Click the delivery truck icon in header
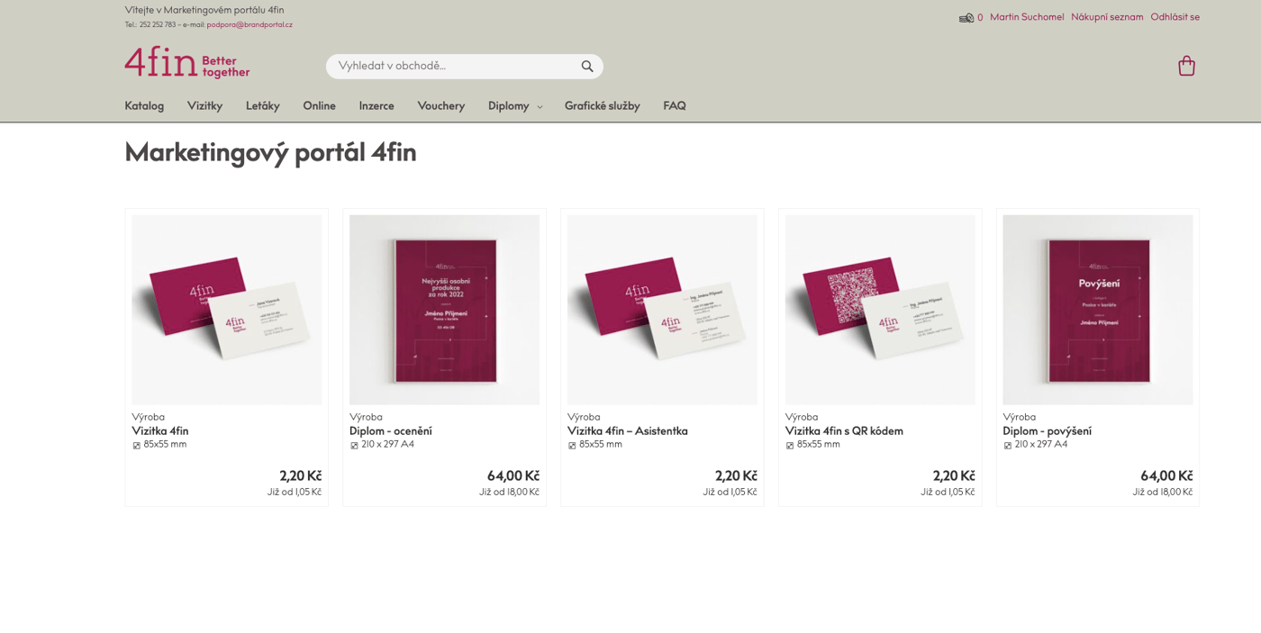Screen dimensions: 1261x633 [966, 18]
